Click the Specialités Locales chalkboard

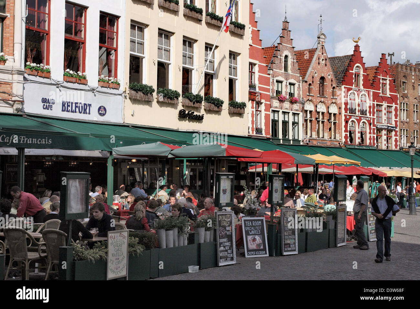(x=226, y=239)
